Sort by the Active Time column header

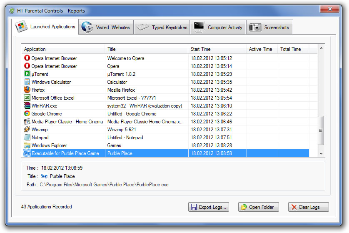pos(262,49)
